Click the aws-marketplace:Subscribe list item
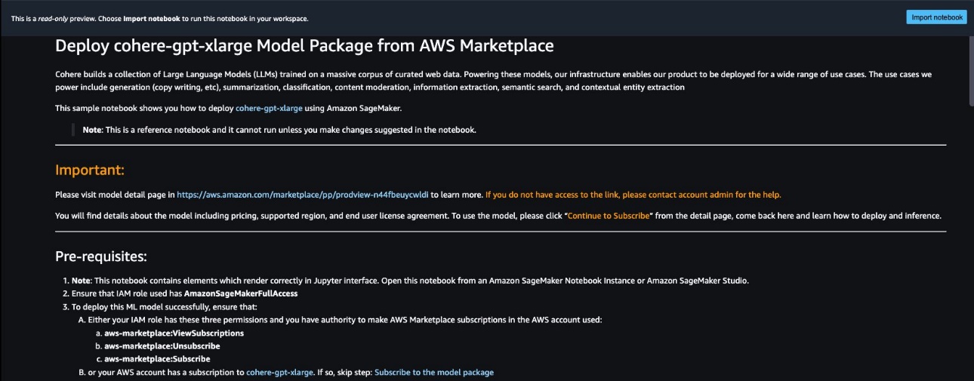974x381 pixels. (x=157, y=359)
